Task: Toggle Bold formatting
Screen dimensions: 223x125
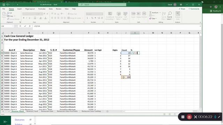Action: point(24,18)
